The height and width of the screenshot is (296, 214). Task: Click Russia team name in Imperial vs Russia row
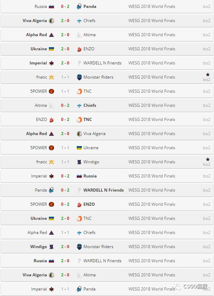click(x=90, y=176)
